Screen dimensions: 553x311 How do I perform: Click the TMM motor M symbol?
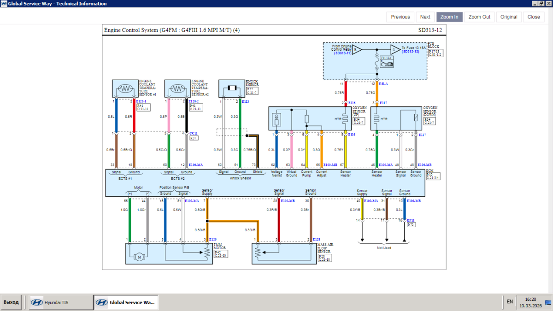click(x=139, y=257)
